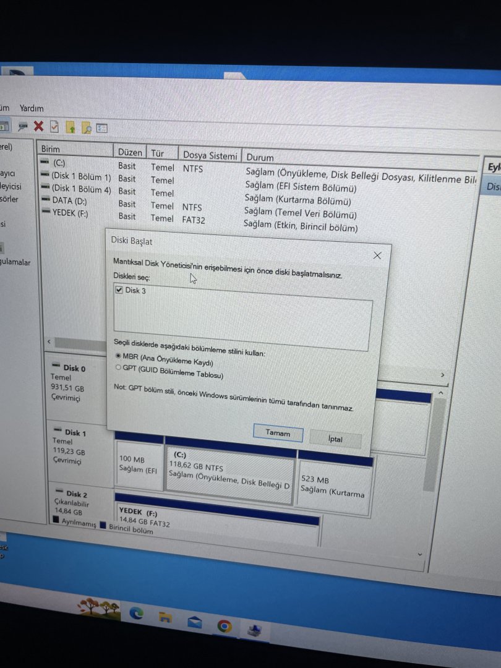Open Microsoft Edge from the taskbar

coord(137,613)
